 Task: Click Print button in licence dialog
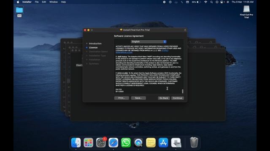pos(121,98)
